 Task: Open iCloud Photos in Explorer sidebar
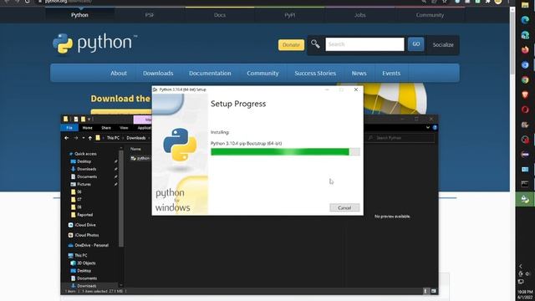point(84,235)
